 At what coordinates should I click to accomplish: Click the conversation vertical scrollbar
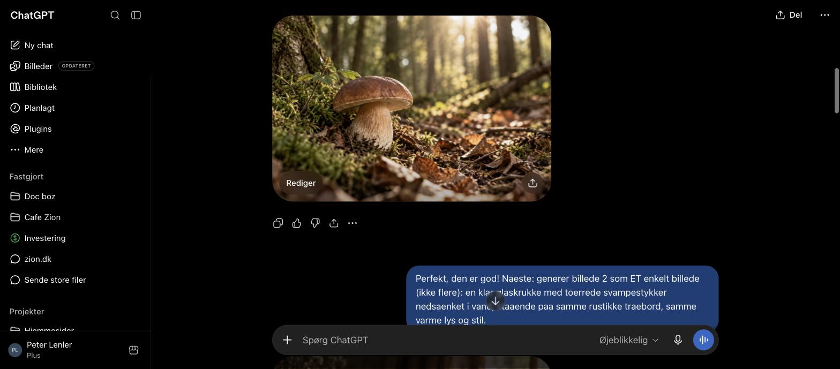836,91
